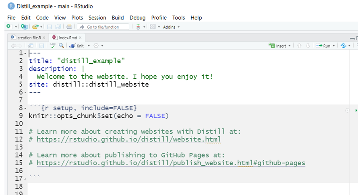Viewport: 358px width, 195px height.
Task: Open the github-pages publishing URL link
Action: click(171, 163)
